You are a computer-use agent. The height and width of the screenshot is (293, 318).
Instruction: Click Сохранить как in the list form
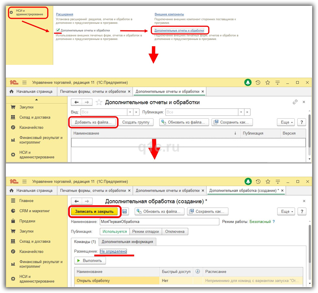pyautogui.click(x=232, y=122)
